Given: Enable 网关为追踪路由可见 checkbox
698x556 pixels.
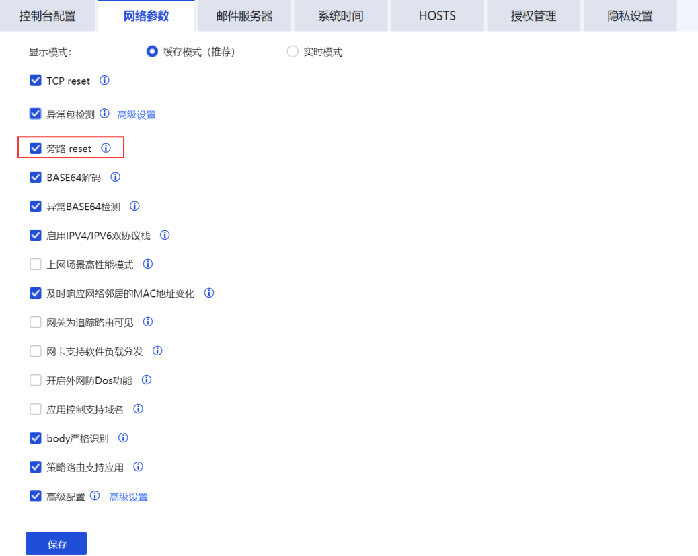Looking at the screenshot, I should [36, 322].
